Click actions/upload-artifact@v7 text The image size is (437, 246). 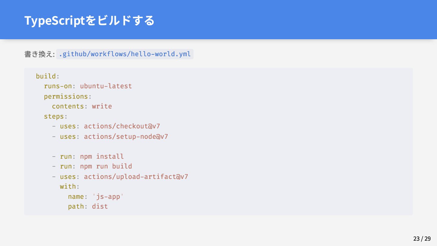tap(136, 177)
